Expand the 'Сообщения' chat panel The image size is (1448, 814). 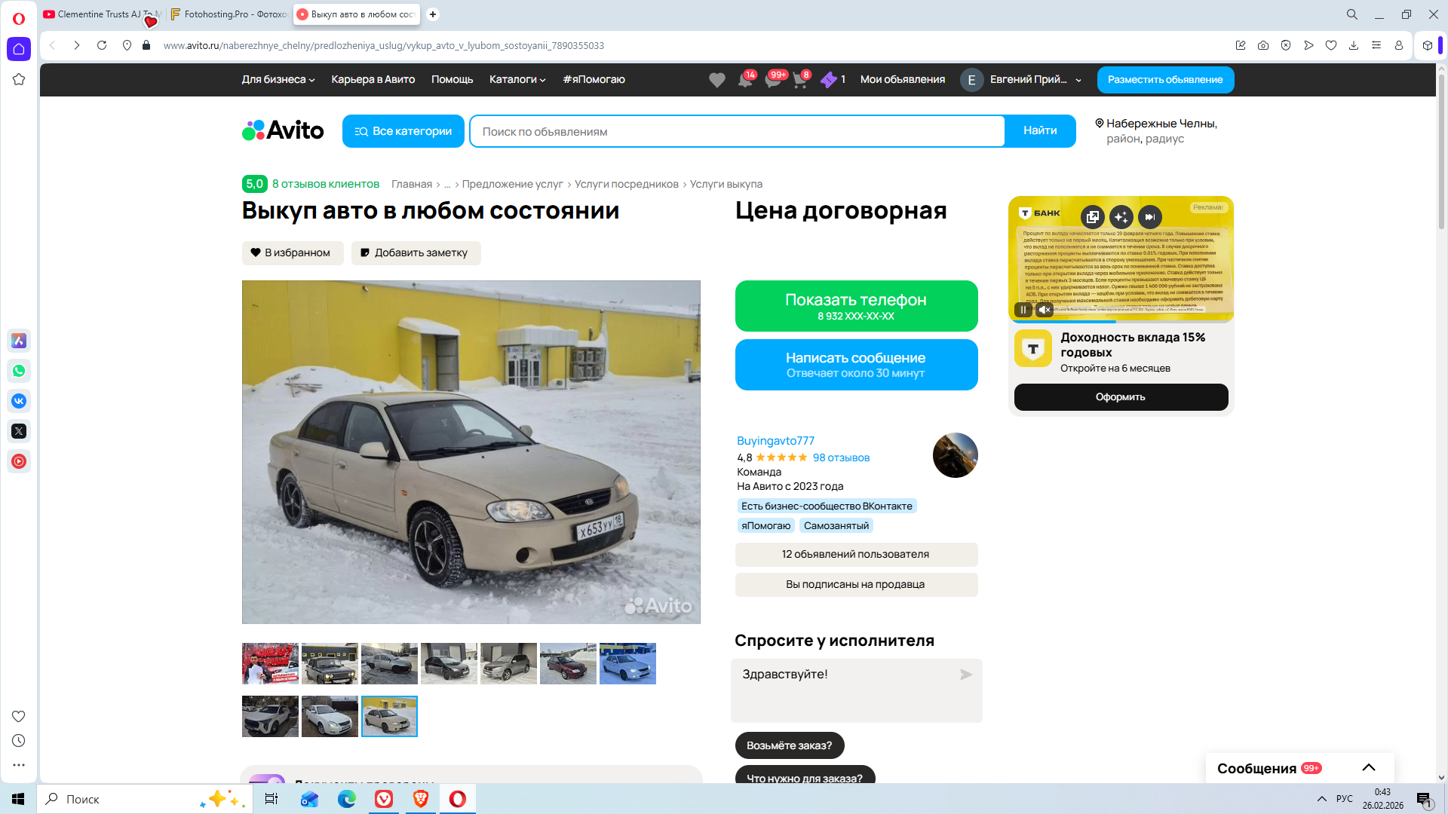[x=1368, y=767]
